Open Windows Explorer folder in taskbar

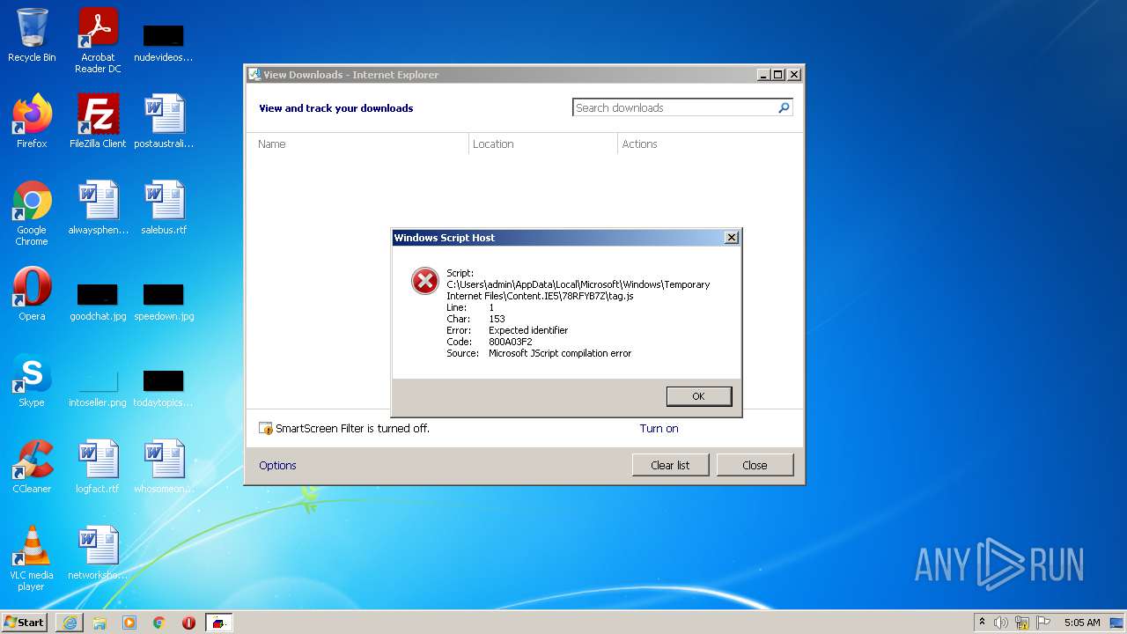pos(99,623)
